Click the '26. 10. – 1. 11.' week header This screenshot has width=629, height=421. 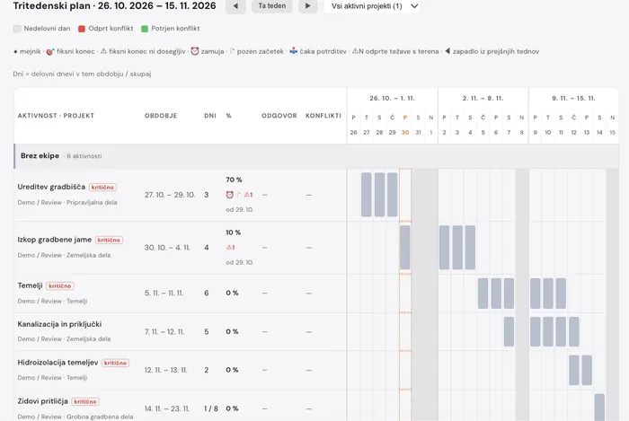tap(393, 98)
